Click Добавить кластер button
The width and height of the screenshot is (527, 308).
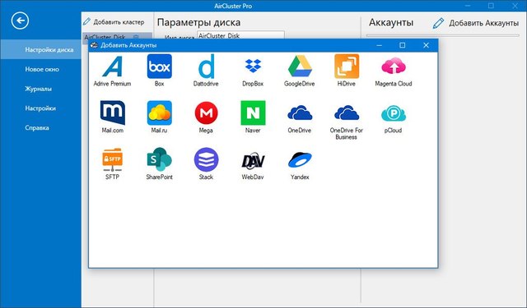pos(114,22)
